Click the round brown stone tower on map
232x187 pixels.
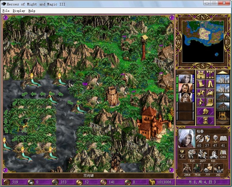(x=112, y=97)
